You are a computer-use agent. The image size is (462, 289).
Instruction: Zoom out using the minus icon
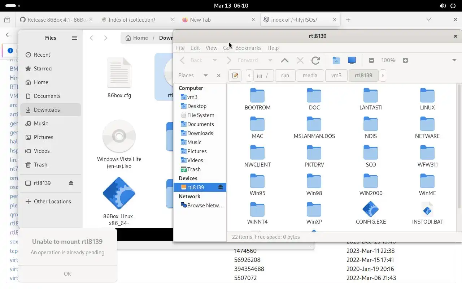point(371,60)
